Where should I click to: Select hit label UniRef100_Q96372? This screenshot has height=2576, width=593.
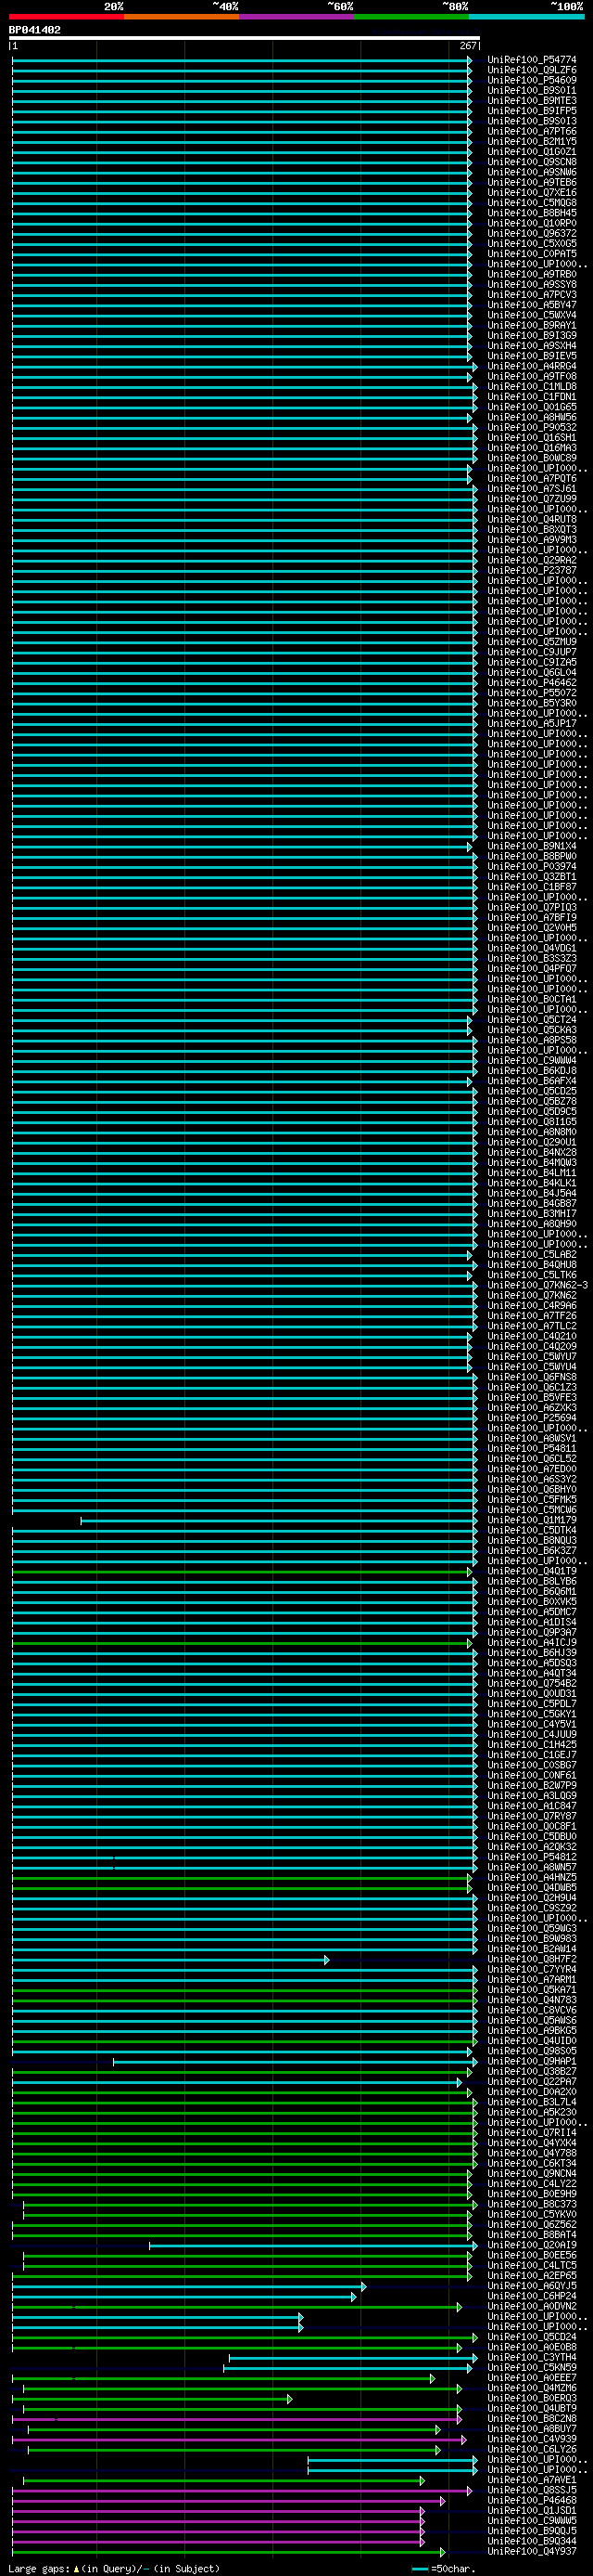(532, 233)
